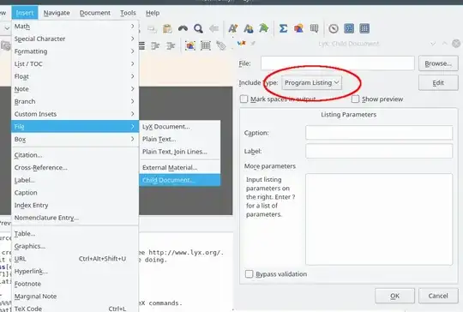The image size is (463, 312).
Task: Expand the Special Character submenu
Action: 75,39
